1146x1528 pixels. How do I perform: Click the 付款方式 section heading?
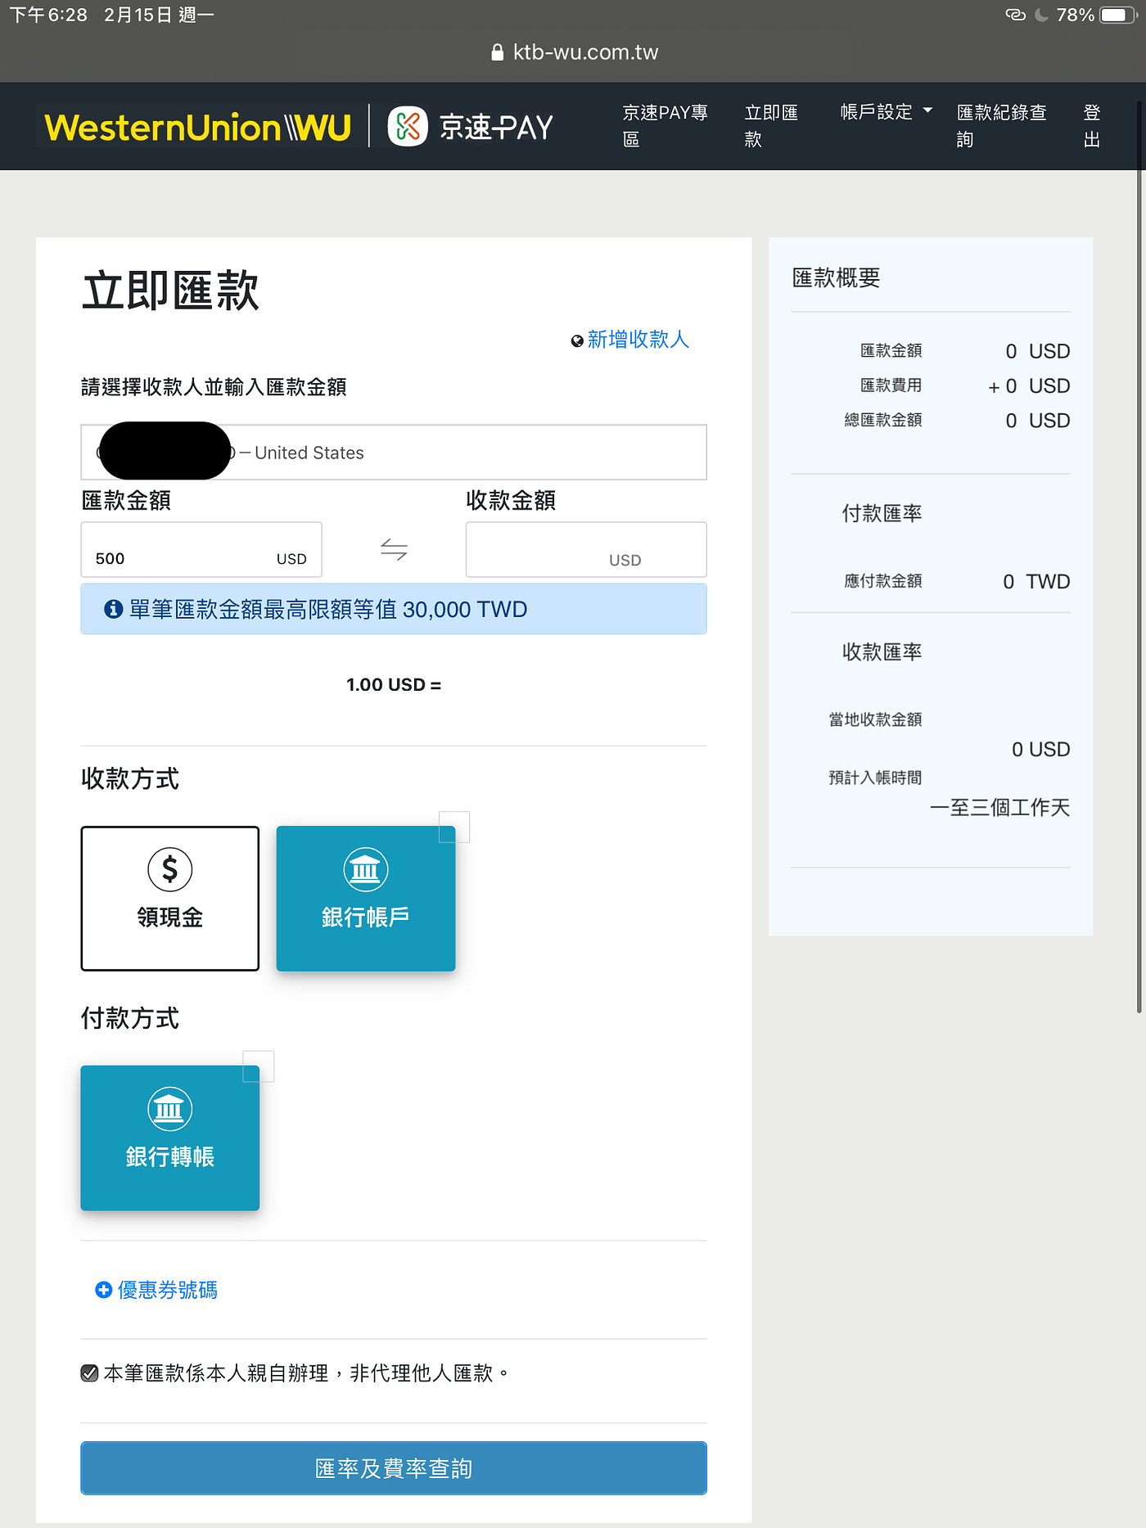[x=130, y=1018]
